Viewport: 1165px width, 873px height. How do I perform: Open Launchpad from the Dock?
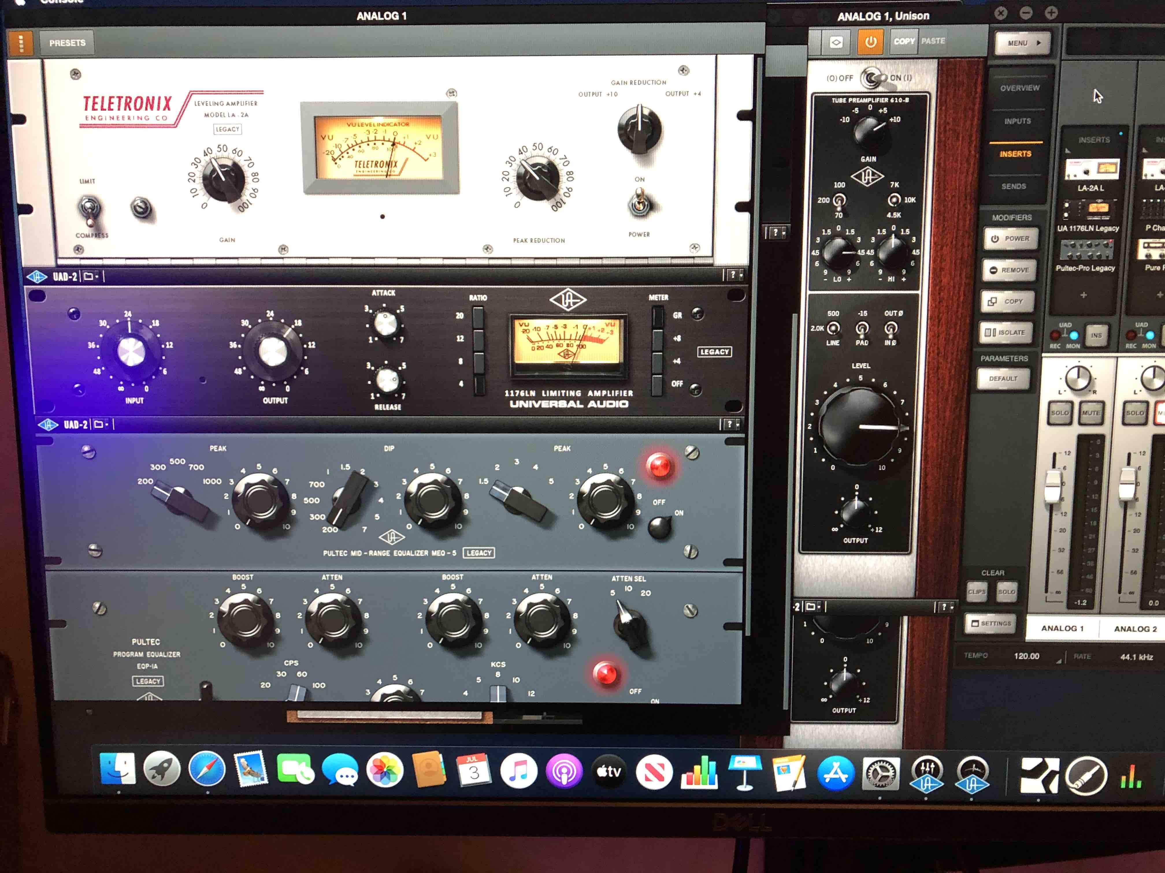point(162,769)
